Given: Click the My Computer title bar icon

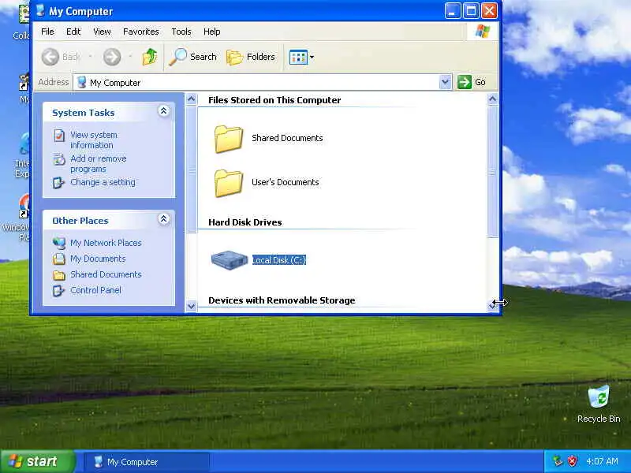Looking at the screenshot, I should (x=40, y=10).
